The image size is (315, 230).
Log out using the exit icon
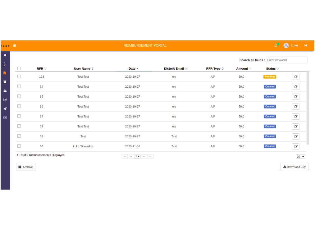306,45
